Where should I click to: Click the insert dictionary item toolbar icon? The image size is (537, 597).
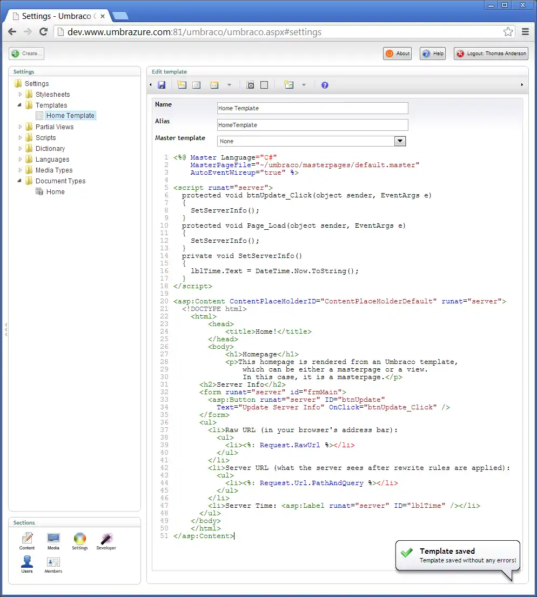tap(197, 85)
